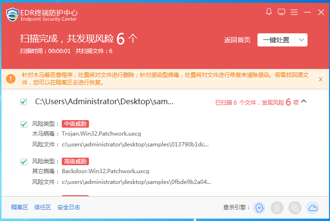Dismiss the orange notice banner
This screenshot has height=221, width=330.
[x=320, y=79]
